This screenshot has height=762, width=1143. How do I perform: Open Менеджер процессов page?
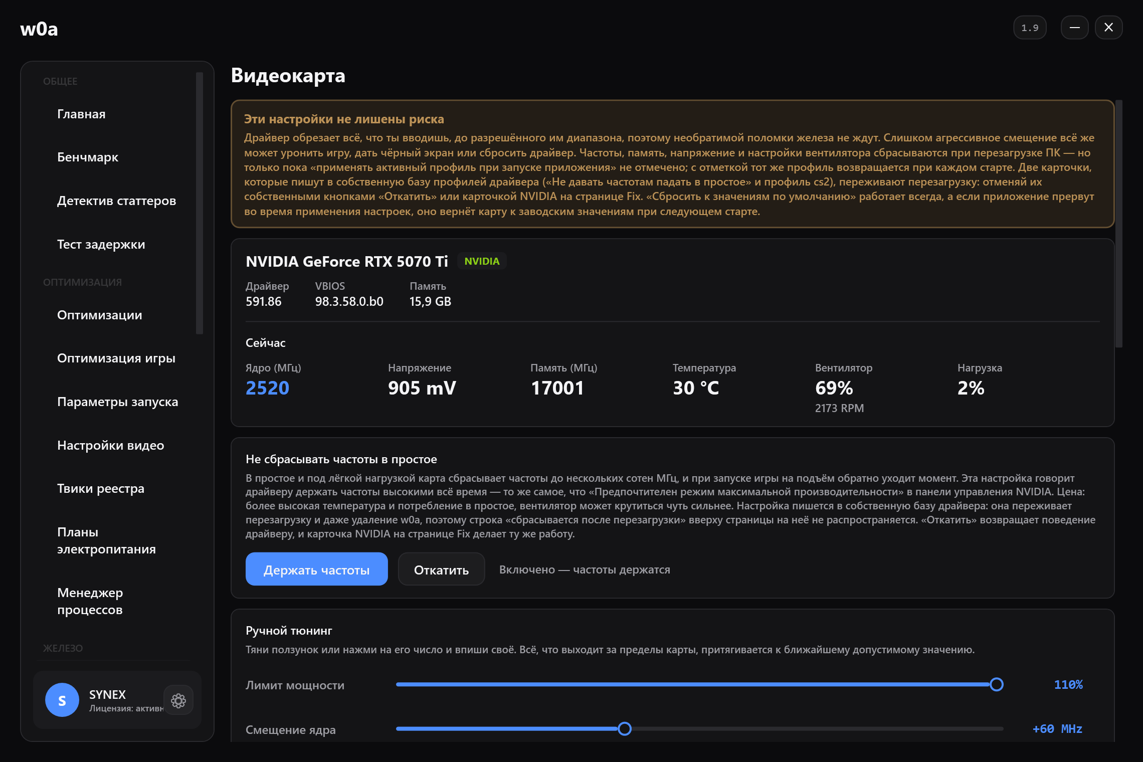(x=90, y=601)
